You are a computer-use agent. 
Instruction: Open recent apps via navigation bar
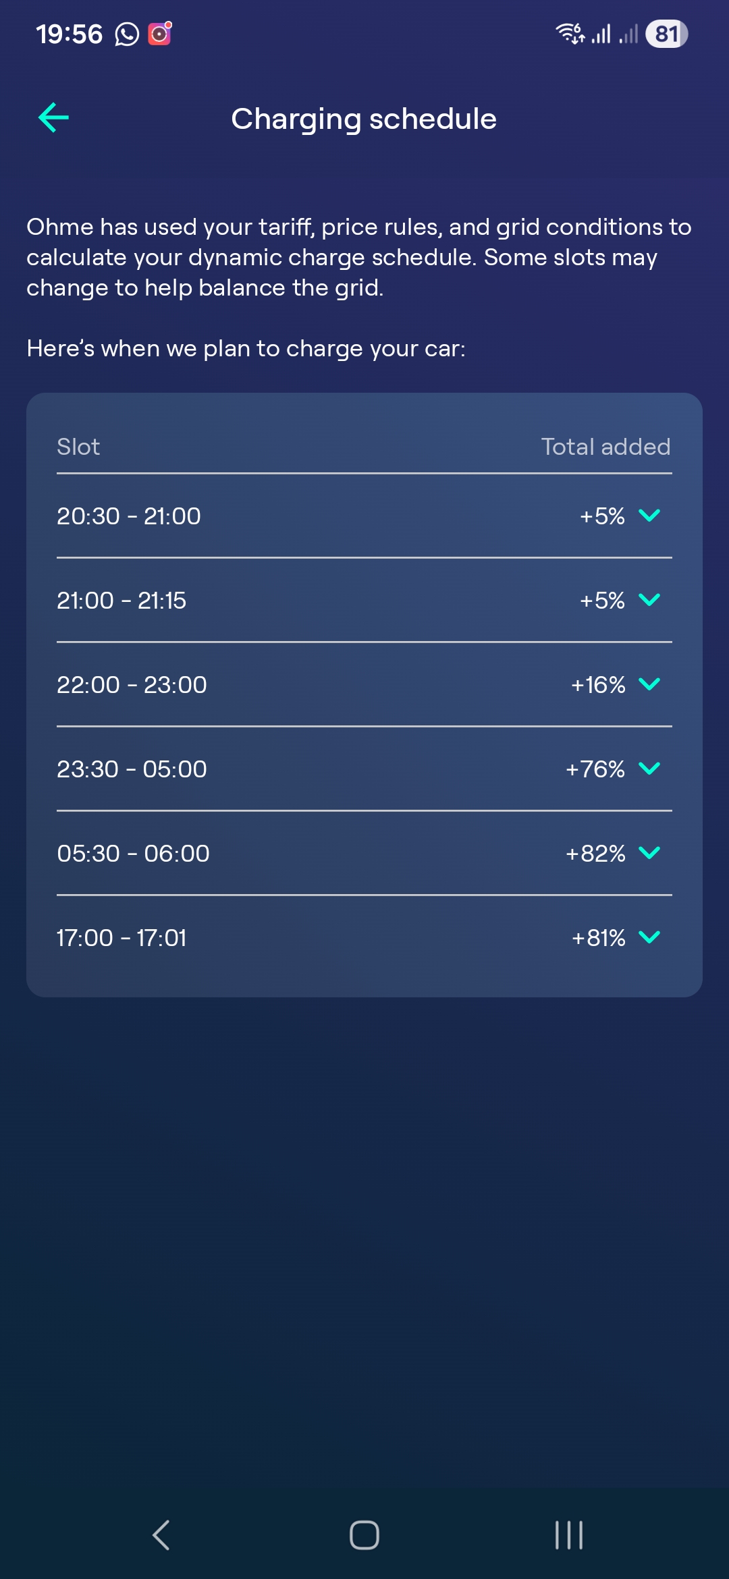coord(568,1535)
